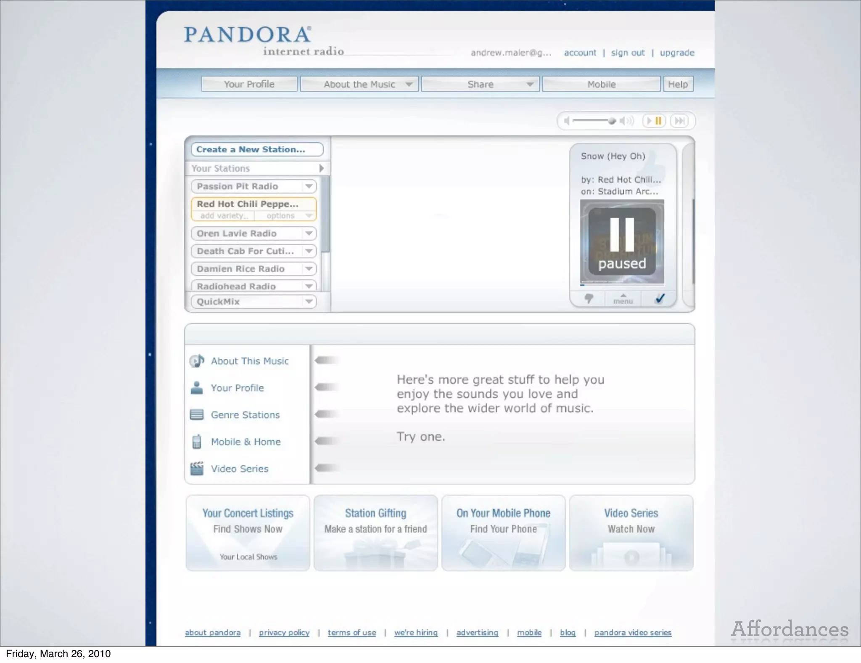Click the skip to next song icon
861x663 pixels.
click(x=679, y=121)
